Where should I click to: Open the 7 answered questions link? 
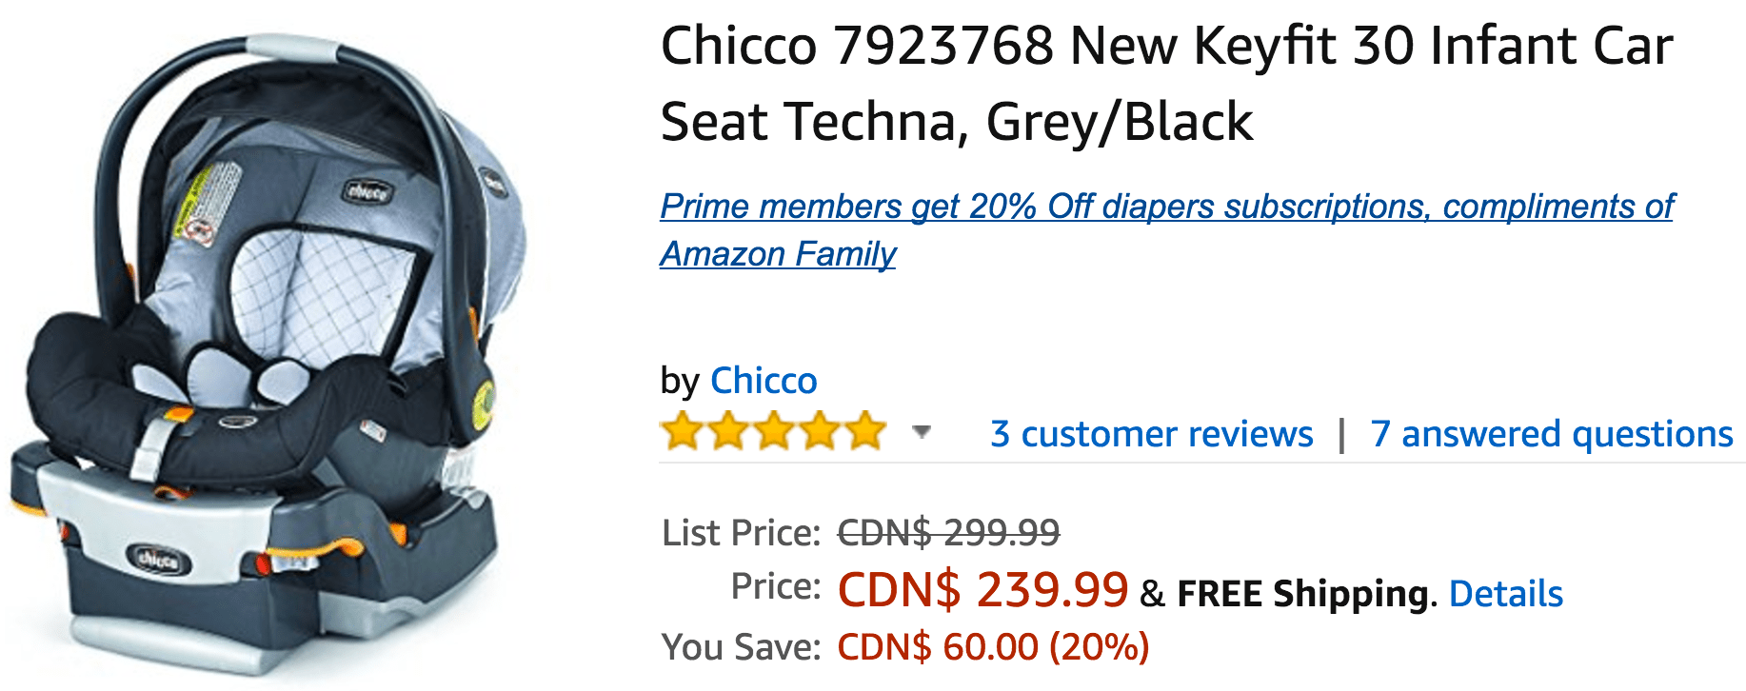(1552, 434)
